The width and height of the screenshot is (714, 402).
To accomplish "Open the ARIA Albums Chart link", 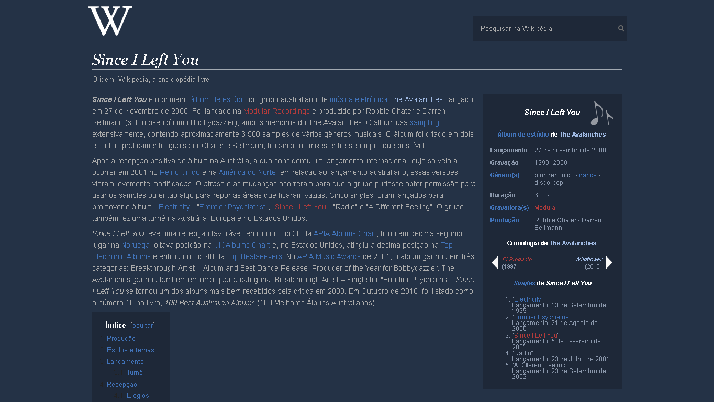I will (345, 233).
